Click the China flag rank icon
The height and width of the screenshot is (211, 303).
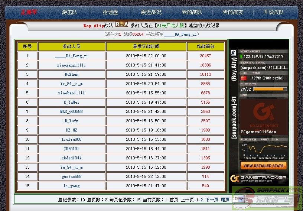(x=244, y=78)
